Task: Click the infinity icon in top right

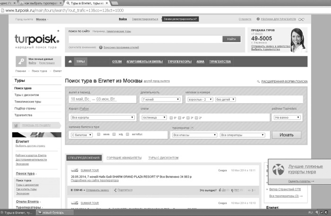Action: coord(301,19)
